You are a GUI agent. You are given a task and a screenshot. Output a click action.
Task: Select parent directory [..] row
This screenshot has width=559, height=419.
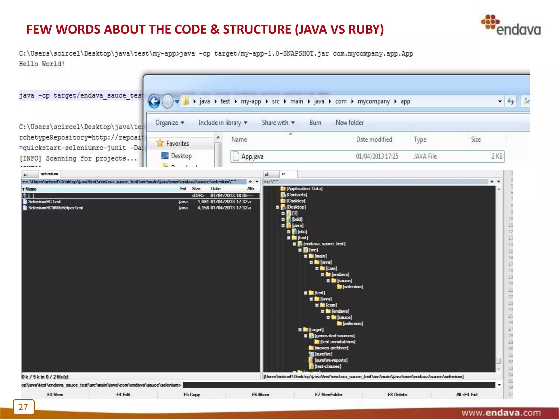tap(141, 196)
